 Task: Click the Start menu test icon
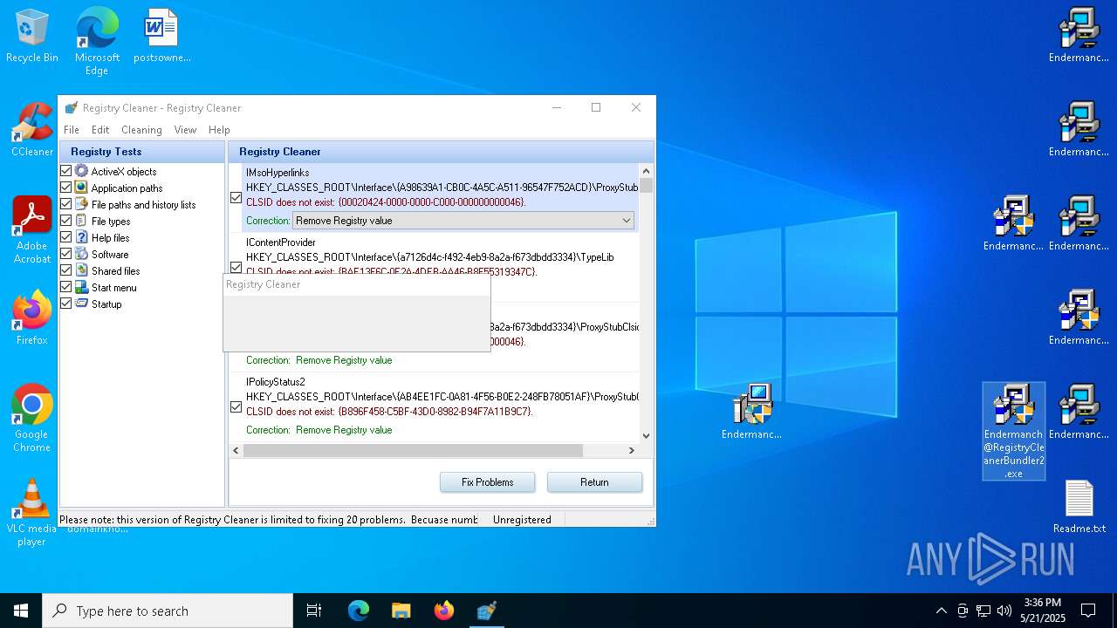(x=81, y=287)
